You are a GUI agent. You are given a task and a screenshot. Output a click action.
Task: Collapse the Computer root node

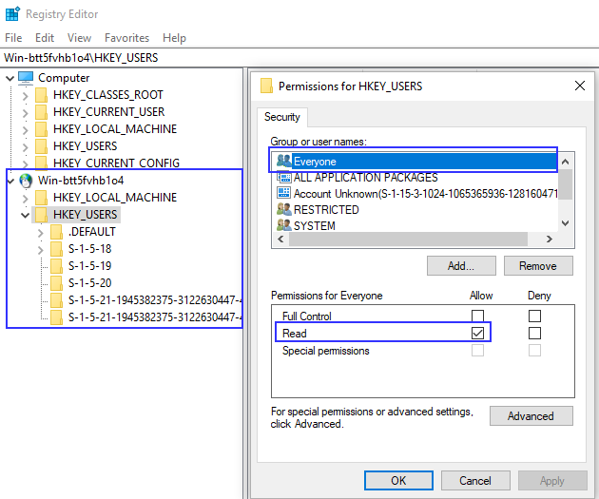coord(10,78)
